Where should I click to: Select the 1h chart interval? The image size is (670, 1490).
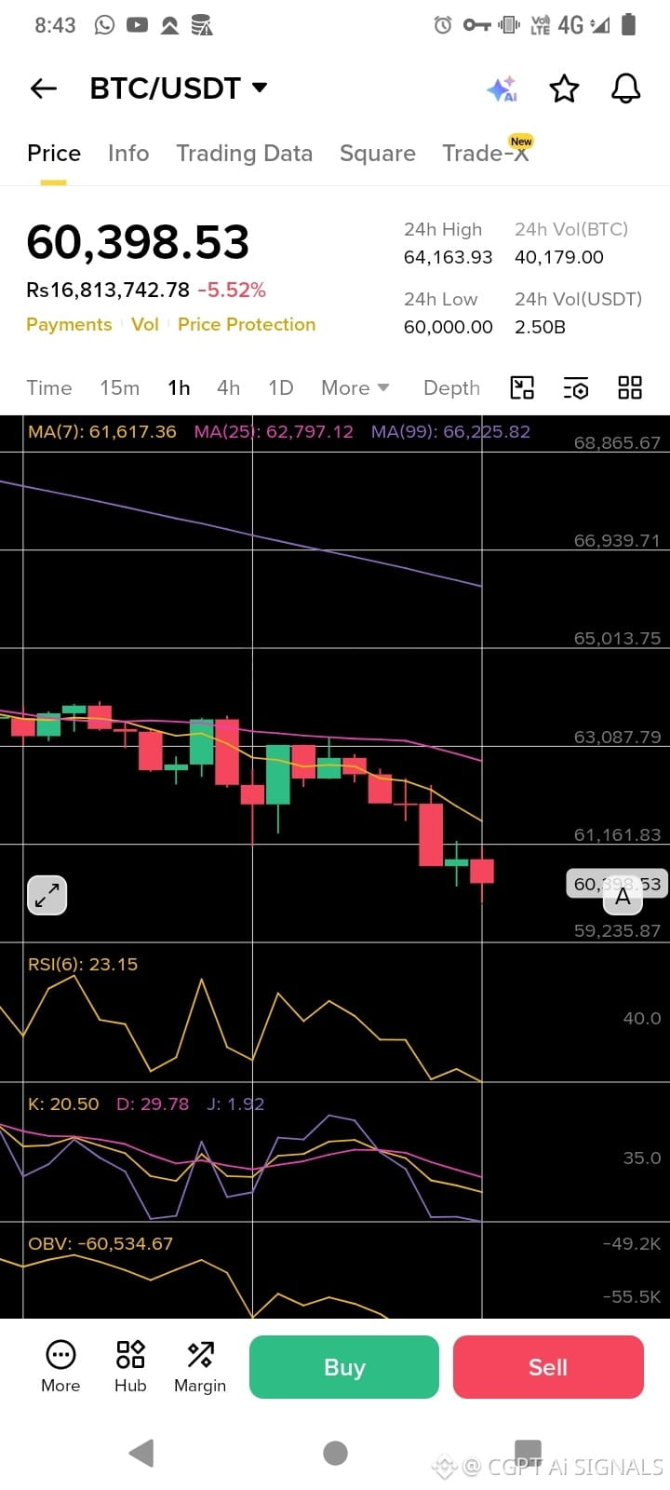coord(179,387)
